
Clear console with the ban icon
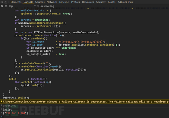point(2,6)
